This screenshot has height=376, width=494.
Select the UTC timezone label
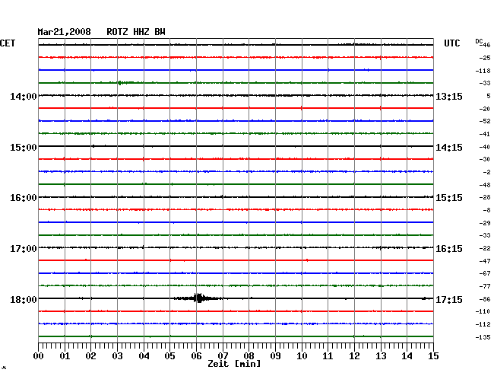pyautogui.click(x=451, y=43)
